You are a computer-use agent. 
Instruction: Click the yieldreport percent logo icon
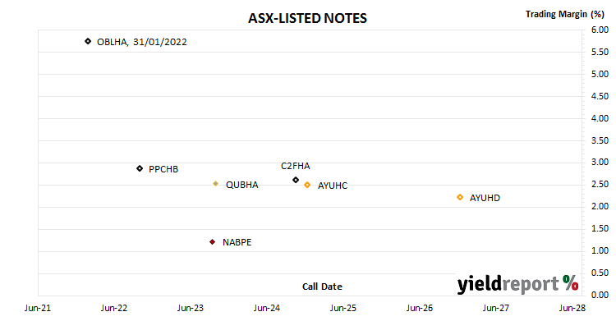[x=571, y=282]
